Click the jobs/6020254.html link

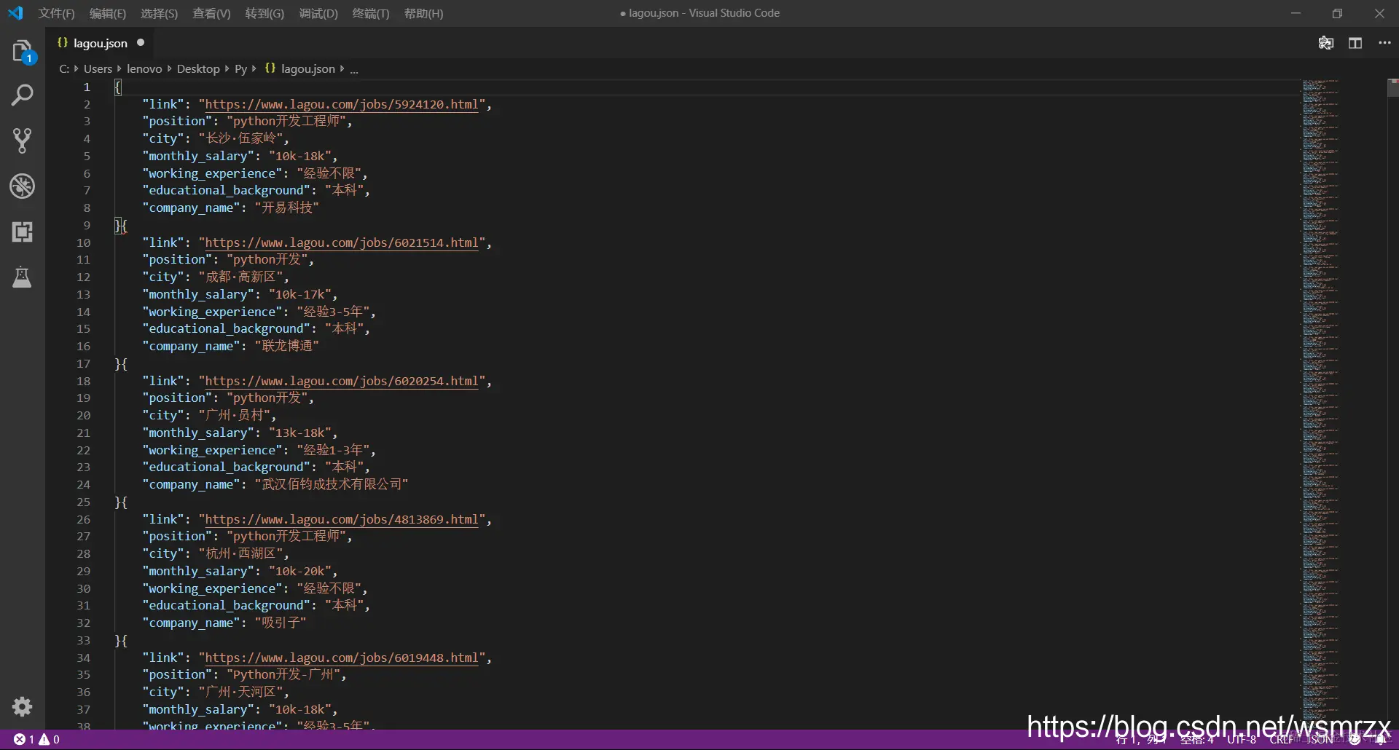[342, 381]
